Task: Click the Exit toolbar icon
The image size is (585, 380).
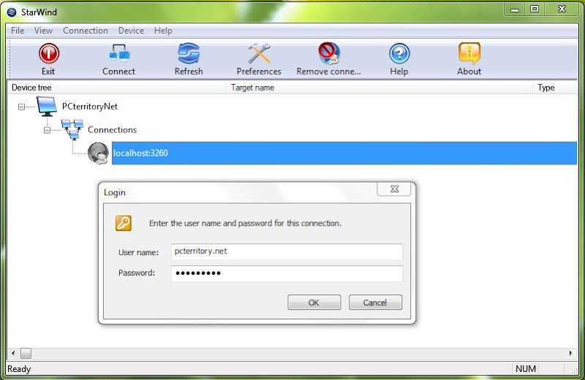Action: pos(49,53)
